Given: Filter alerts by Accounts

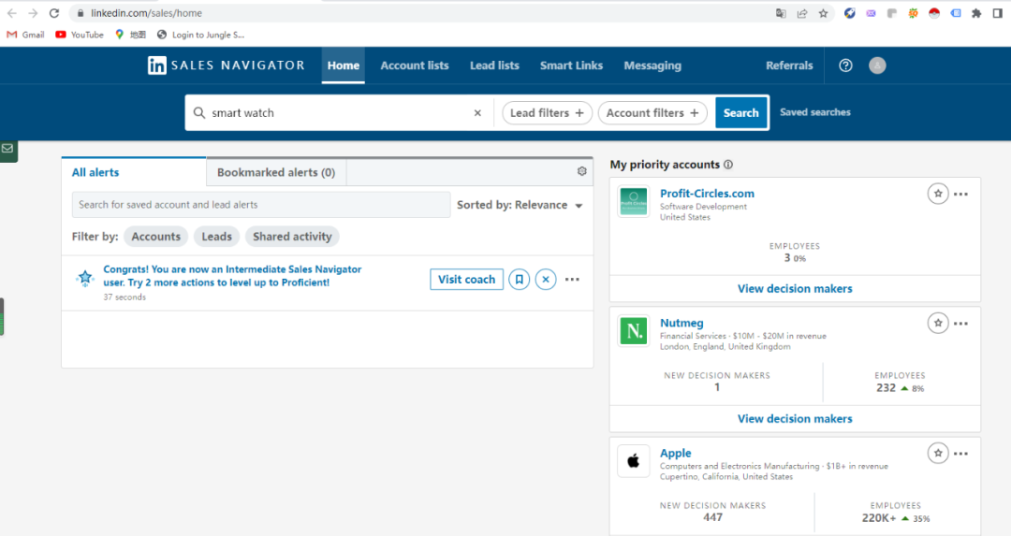Looking at the screenshot, I should 156,237.
